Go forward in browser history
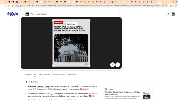 (5, 6)
